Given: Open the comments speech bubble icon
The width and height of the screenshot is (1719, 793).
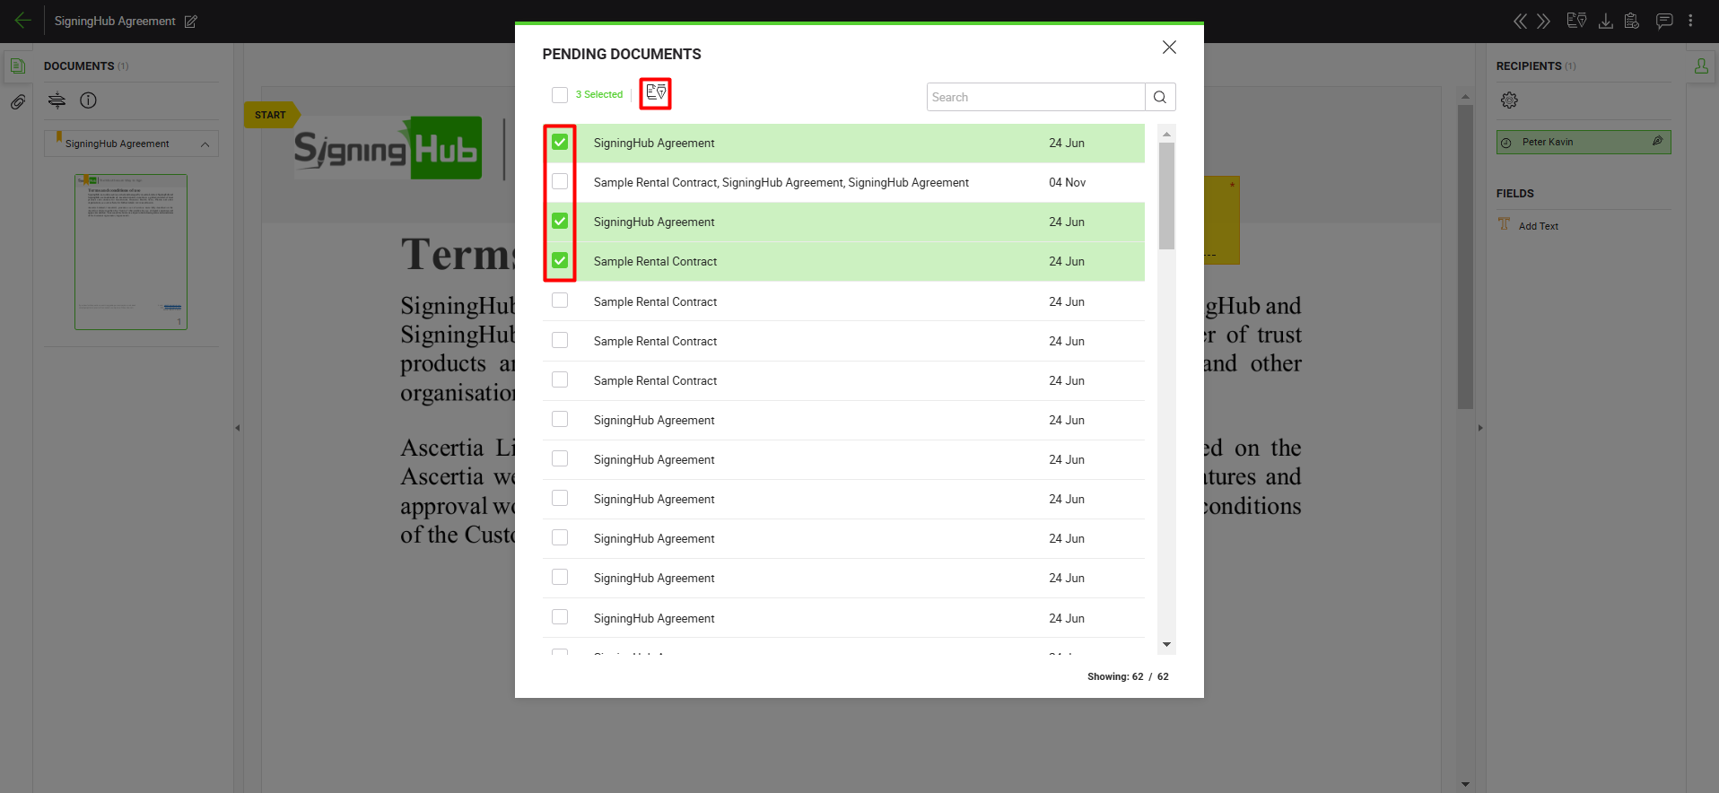Looking at the screenshot, I should [x=1663, y=21].
